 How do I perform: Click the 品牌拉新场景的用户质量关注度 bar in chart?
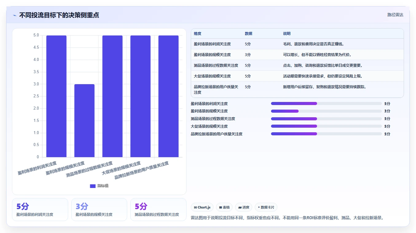point(168,96)
